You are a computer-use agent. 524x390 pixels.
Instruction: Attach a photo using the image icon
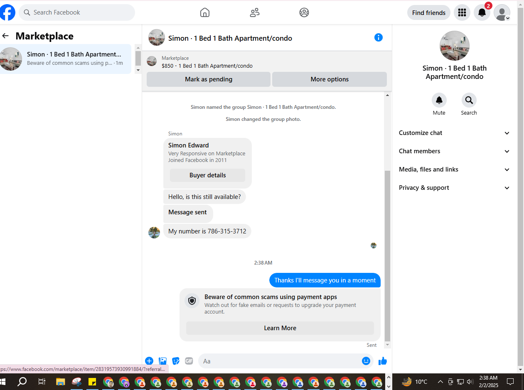(163, 361)
